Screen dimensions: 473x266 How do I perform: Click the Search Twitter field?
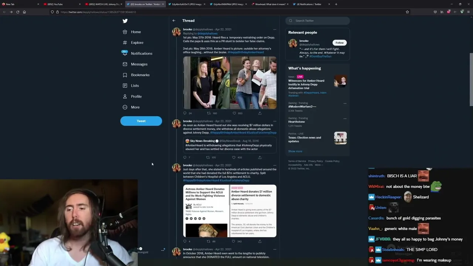317,21
